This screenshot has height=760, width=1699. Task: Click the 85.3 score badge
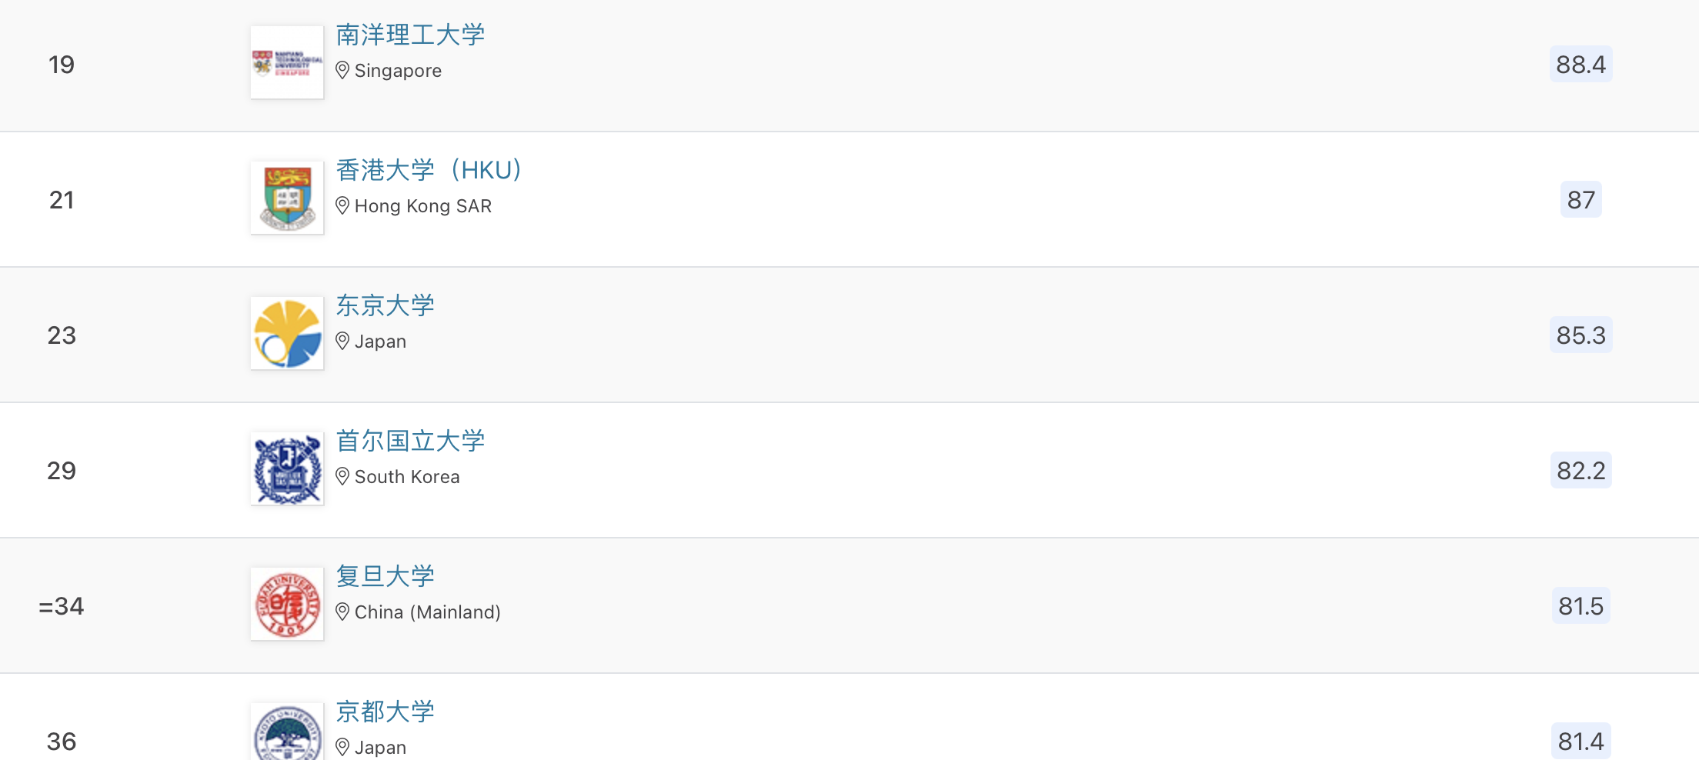click(1581, 335)
